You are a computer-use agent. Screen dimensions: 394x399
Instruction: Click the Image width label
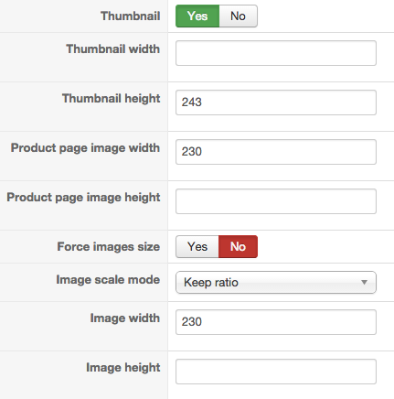pos(125,318)
